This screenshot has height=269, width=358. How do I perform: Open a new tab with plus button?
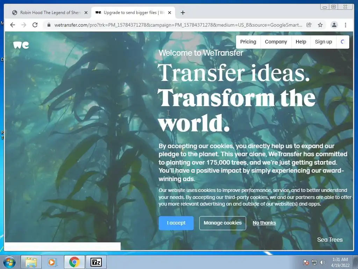(182, 13)
